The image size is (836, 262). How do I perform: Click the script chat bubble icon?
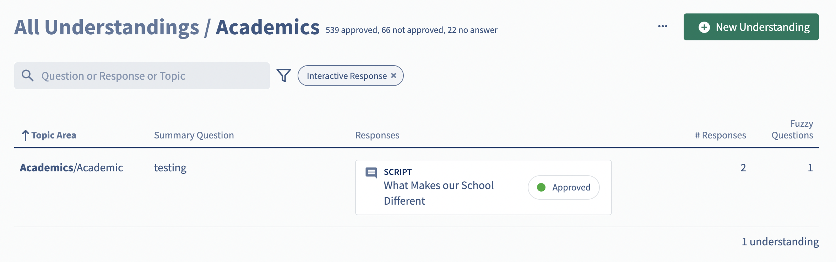point(371,173)
